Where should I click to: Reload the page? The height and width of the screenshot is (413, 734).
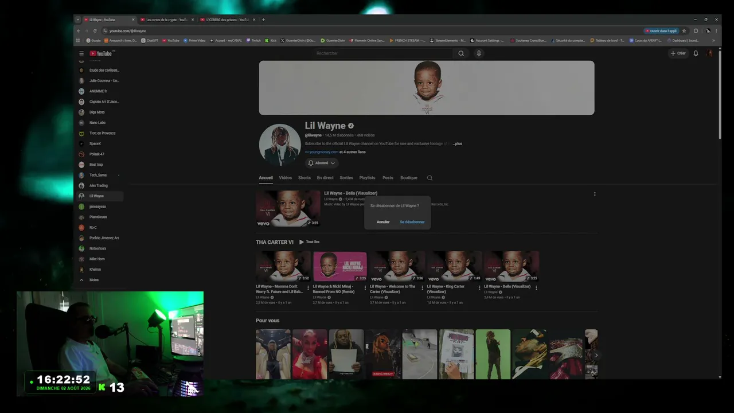click(x=95, y=31)
